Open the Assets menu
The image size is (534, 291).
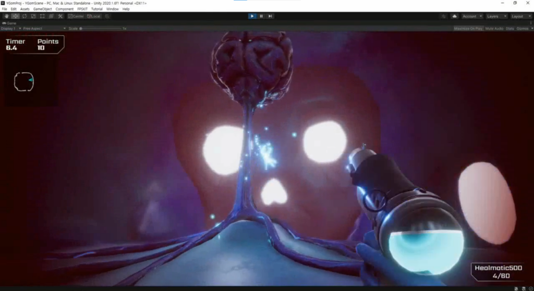point(25,9)
